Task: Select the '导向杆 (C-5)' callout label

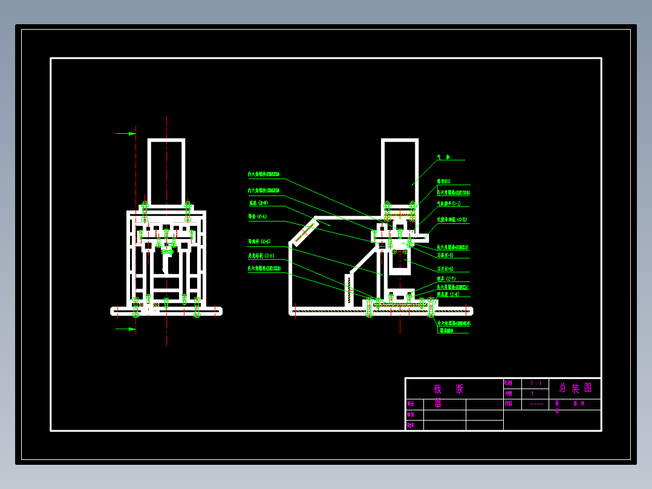Action: click(x=259, y=241)
